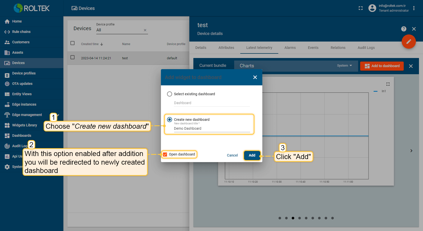Open the three-dot user menu
423x231 pixels.
pyautogui.click(x=414, y=8)
